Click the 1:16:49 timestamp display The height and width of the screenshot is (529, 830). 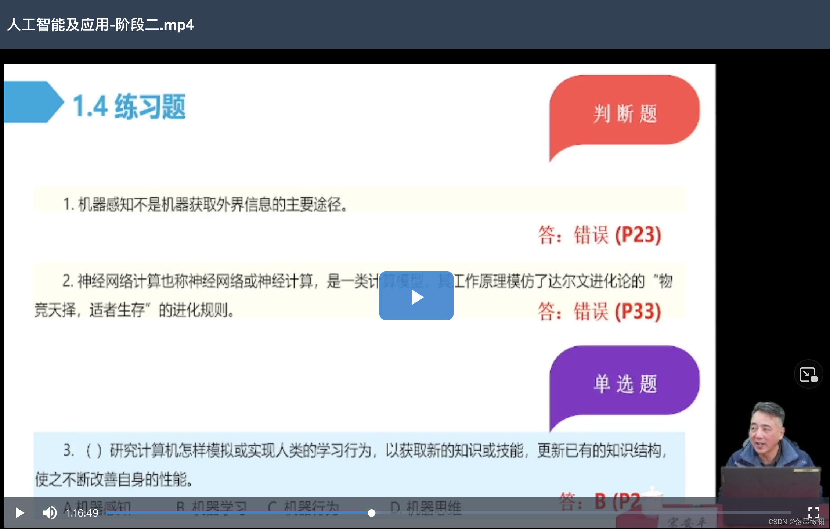(82, 513)
